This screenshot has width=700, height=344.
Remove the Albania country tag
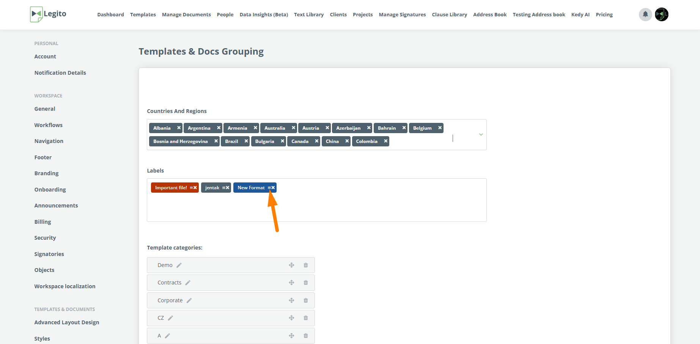coord(179,128)
